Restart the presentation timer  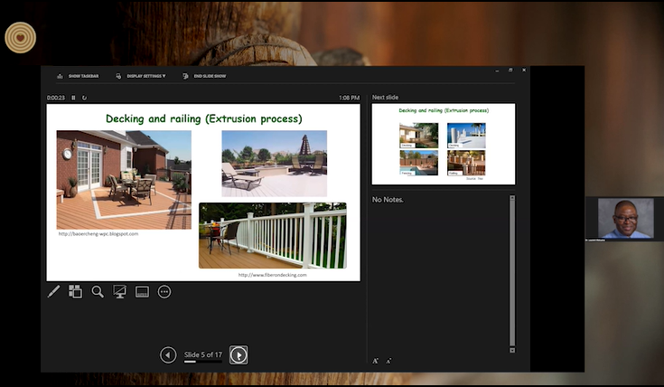[84, 98]
